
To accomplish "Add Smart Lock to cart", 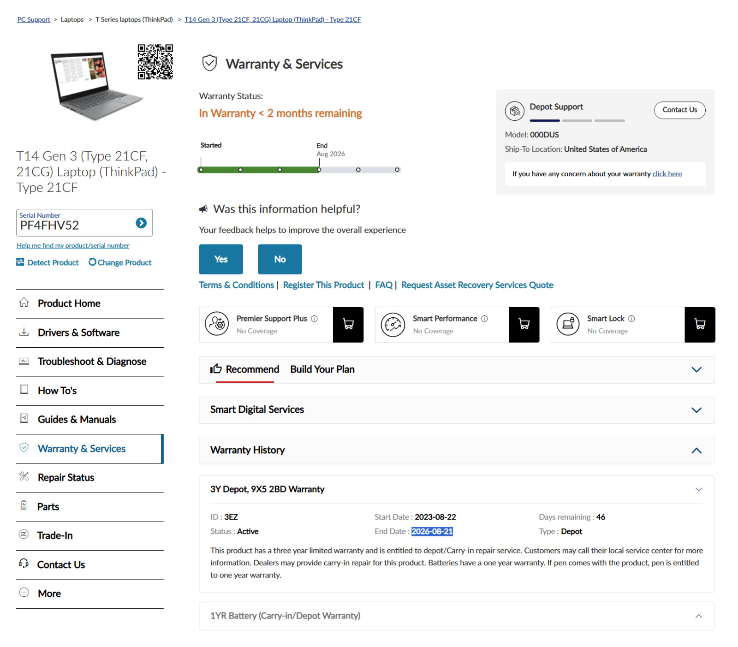I will [700, 325].
